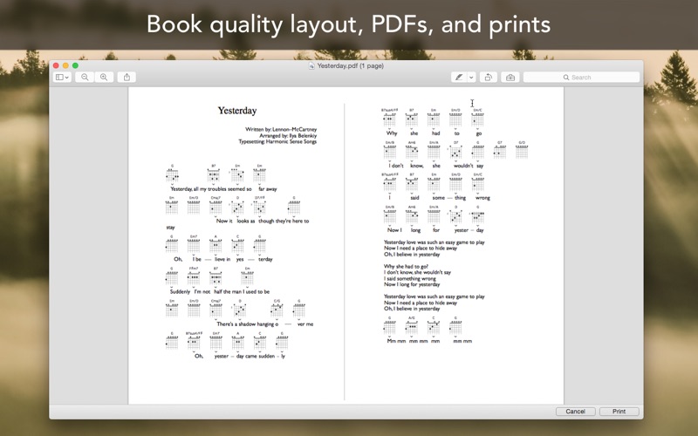Click 'Now I need a place to hide away' first verse
The width and height of the screenshot is (698, 436).
(x=421, y=249)
